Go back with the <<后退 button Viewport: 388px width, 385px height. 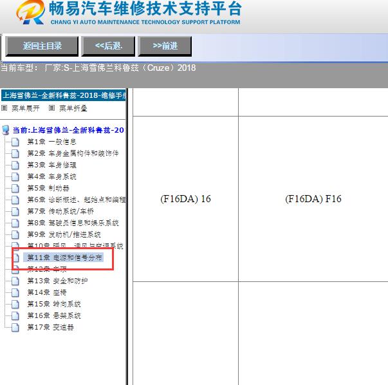(x=108, y=46)
